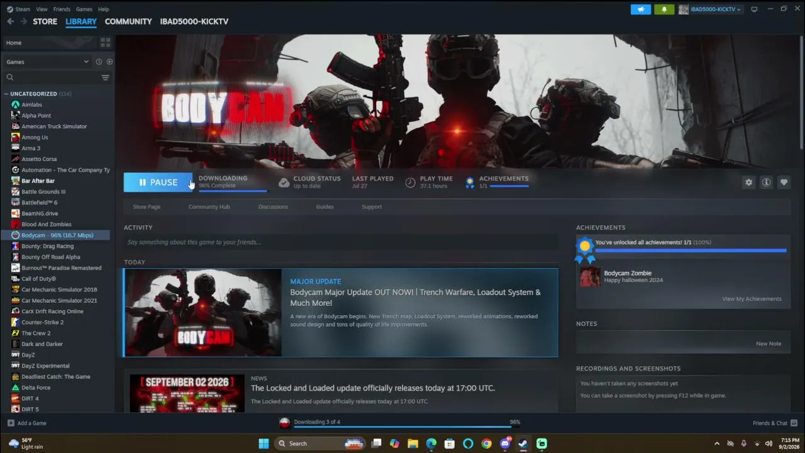This screenshot has height=453, width=805.
Task: Add Bodycam to favorites with heart icon
Action: point(784,182)
